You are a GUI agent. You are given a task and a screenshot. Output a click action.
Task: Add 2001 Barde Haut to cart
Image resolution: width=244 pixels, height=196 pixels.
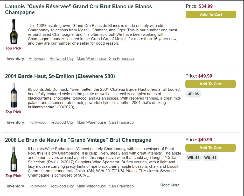pyautogui.click(x=210, y=84)
